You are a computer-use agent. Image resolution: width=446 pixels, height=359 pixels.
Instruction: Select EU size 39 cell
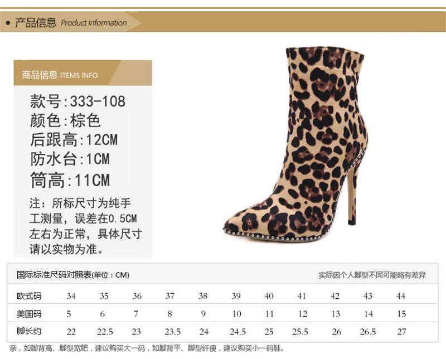point(236,296)
